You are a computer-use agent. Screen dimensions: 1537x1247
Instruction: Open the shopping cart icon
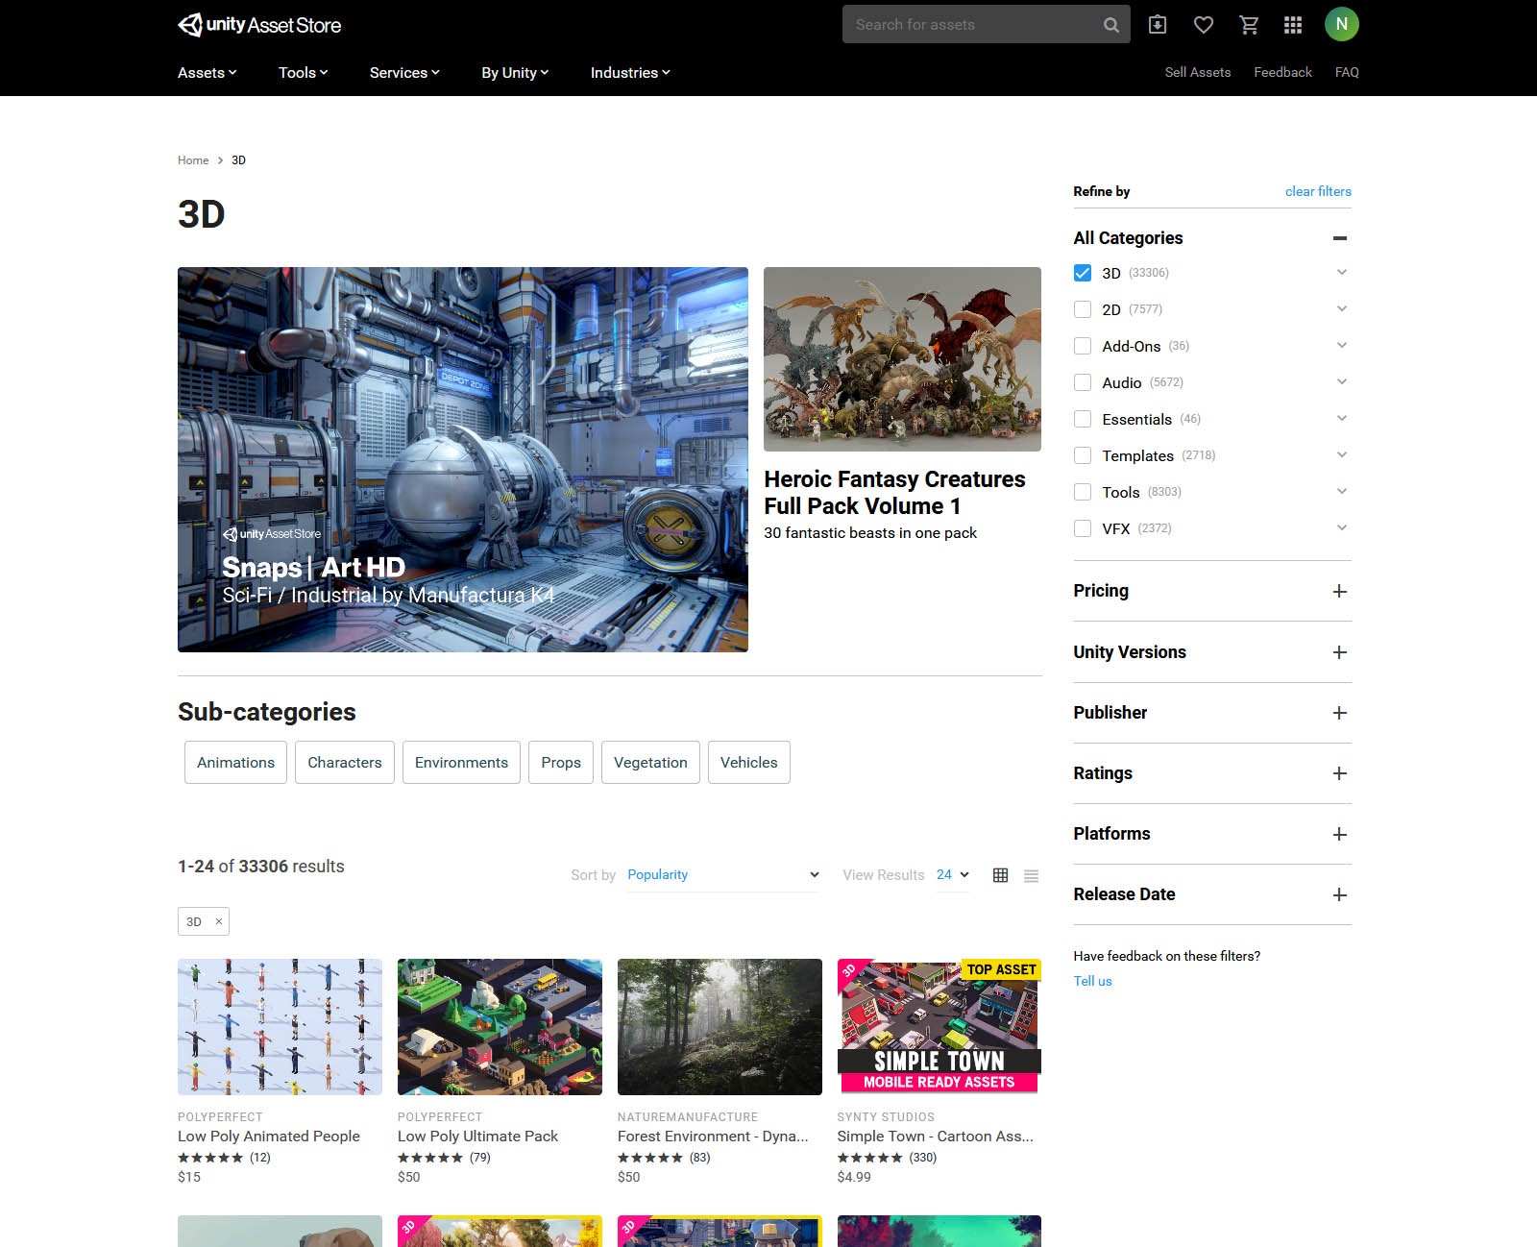(1249, 25)
